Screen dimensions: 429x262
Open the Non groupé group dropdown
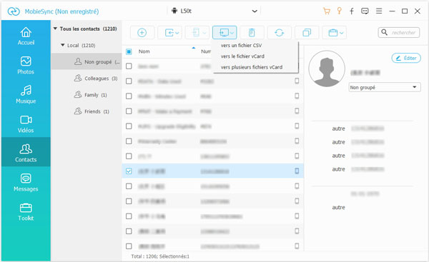click(x=385, y=87)
